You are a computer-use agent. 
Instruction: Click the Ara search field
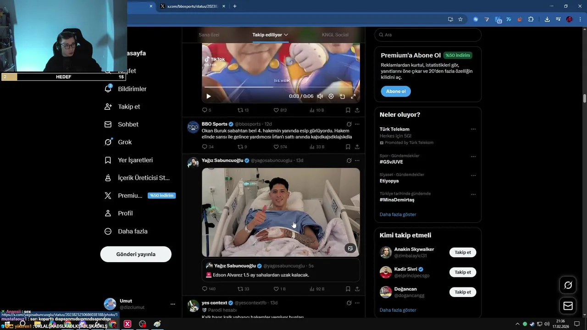click(428, 35)
